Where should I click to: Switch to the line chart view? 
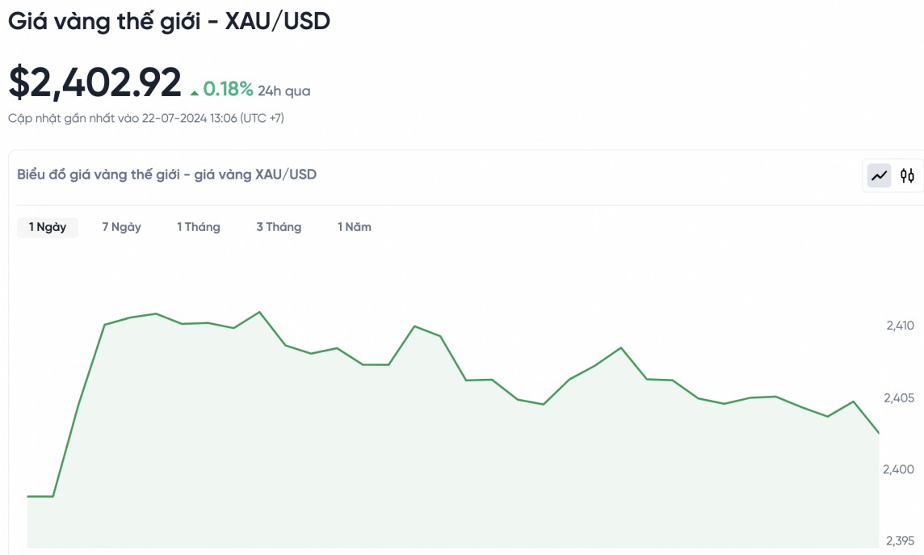[x=879, y=175]
